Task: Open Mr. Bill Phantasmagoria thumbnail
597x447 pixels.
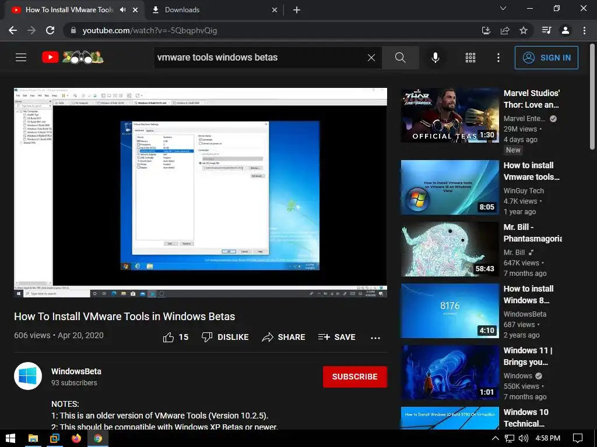Action: (x=449, y=249)
